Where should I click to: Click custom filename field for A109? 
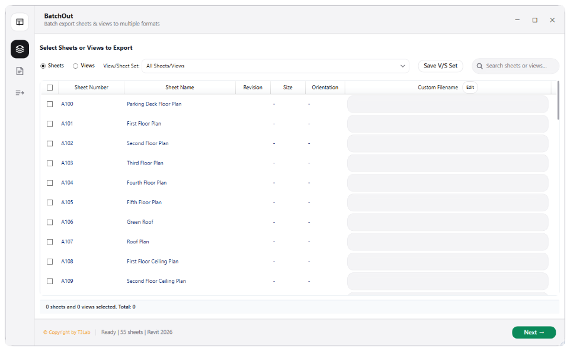click(x=447, y=281)
